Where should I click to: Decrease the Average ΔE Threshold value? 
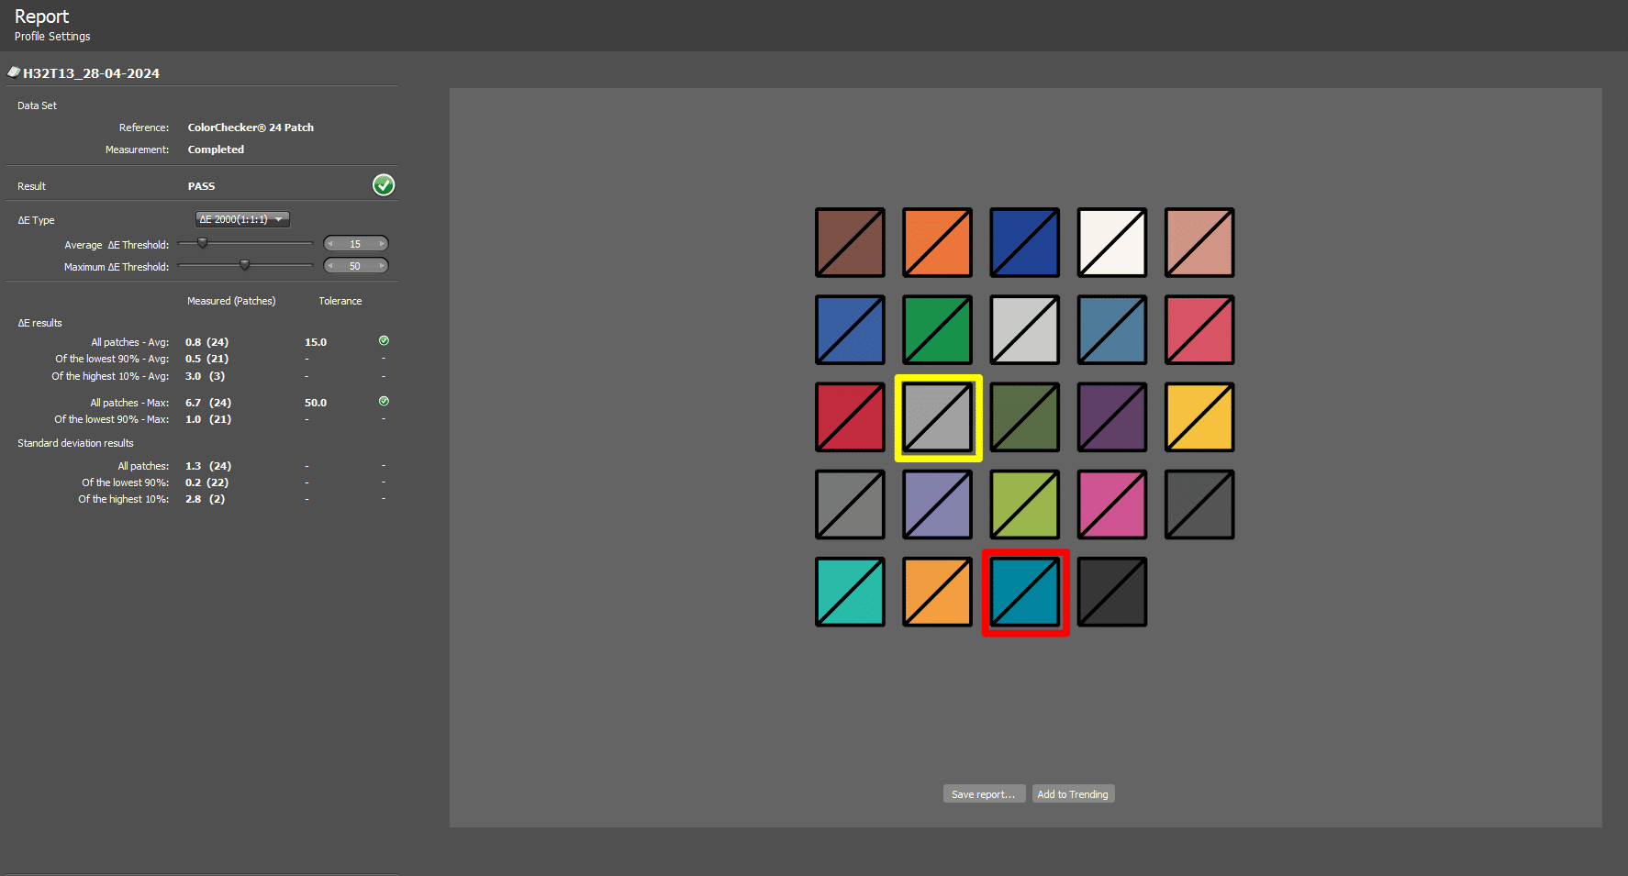[330, 244]
